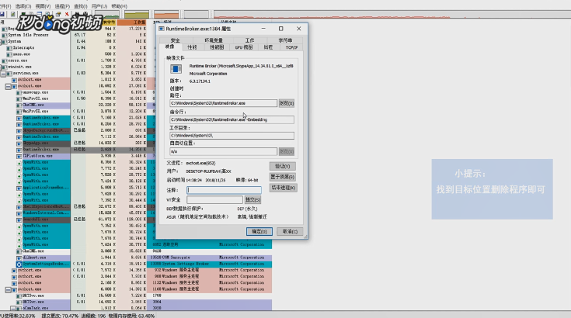Collapse svchost.exe node above BRTSvc.exe
571x318 pixels.
point(8,289)
